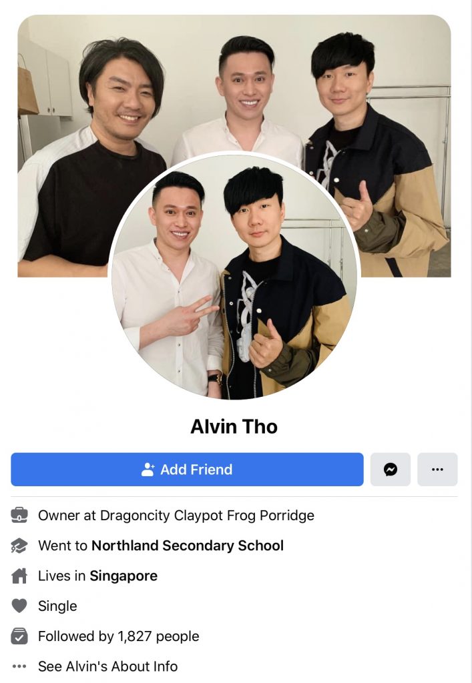
Task: Click the Went to education line
Action: (x=161, y=546)
